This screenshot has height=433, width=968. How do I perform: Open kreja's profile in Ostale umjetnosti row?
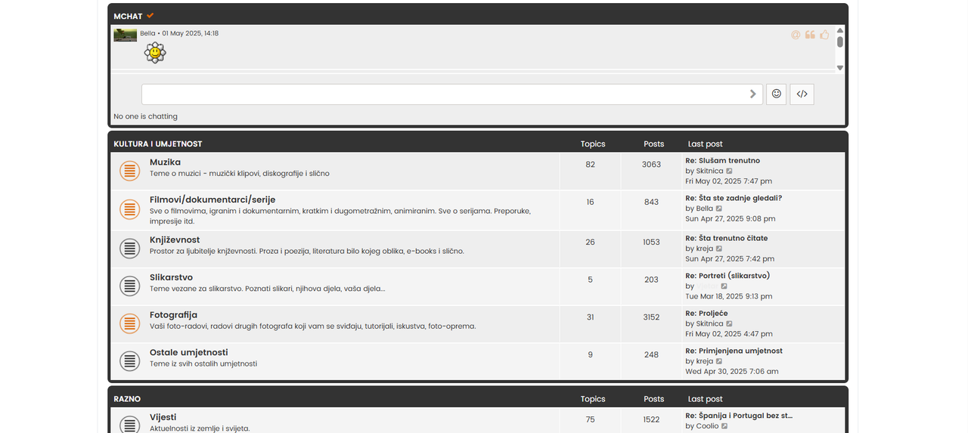[x=705, y=361]
